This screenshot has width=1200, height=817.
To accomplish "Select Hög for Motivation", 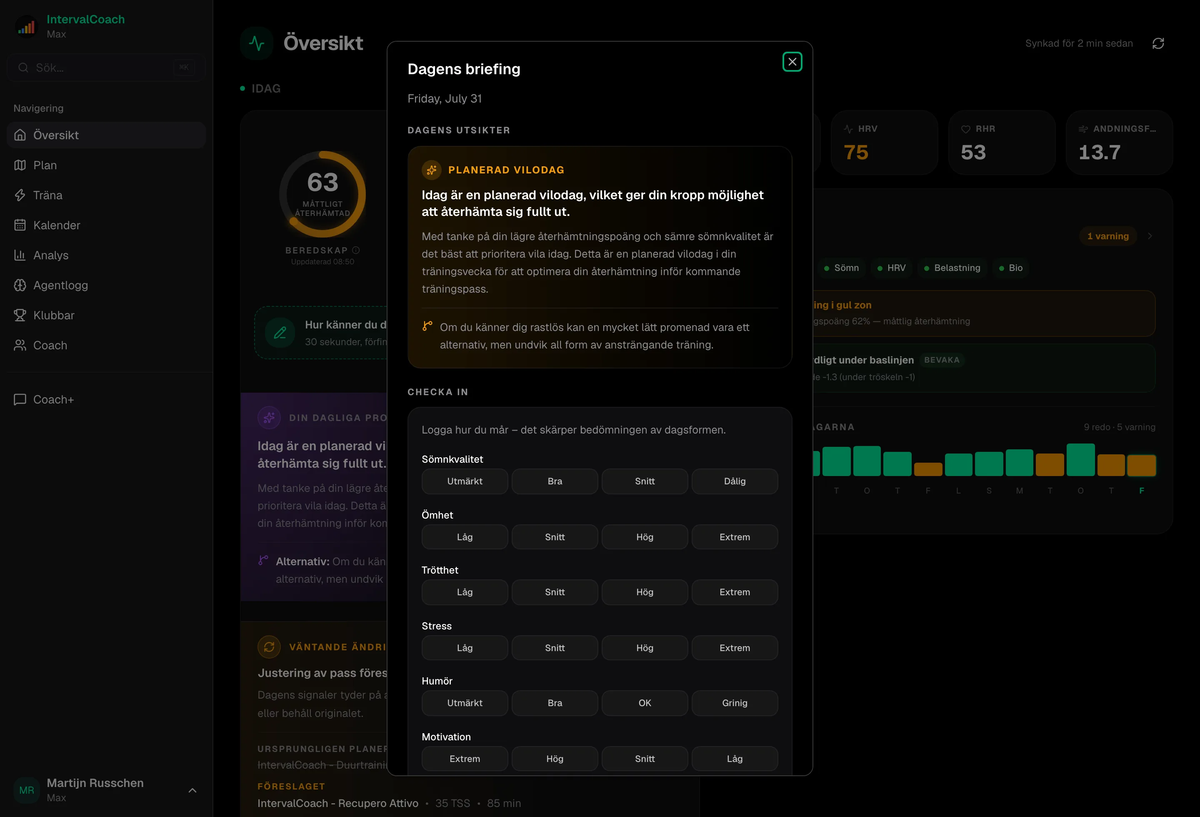I will (x=555, y=759).
